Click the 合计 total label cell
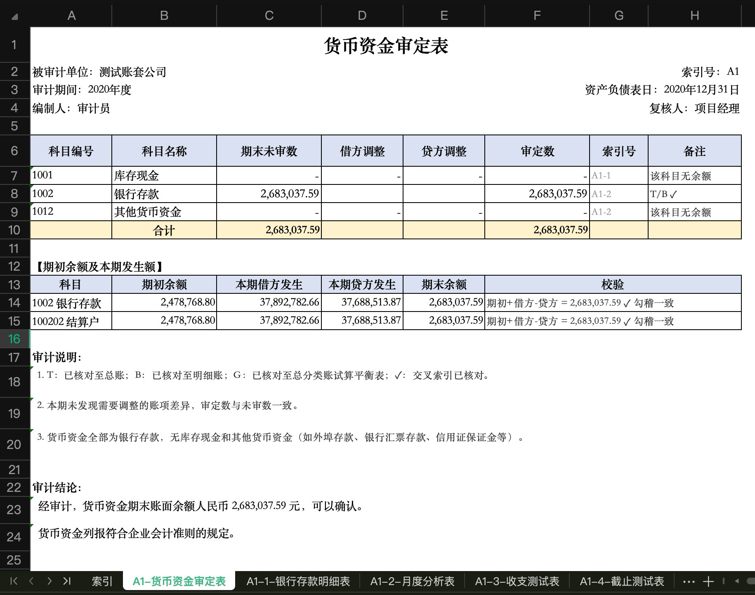Viewport: 755px width, 595px height. 164,230
